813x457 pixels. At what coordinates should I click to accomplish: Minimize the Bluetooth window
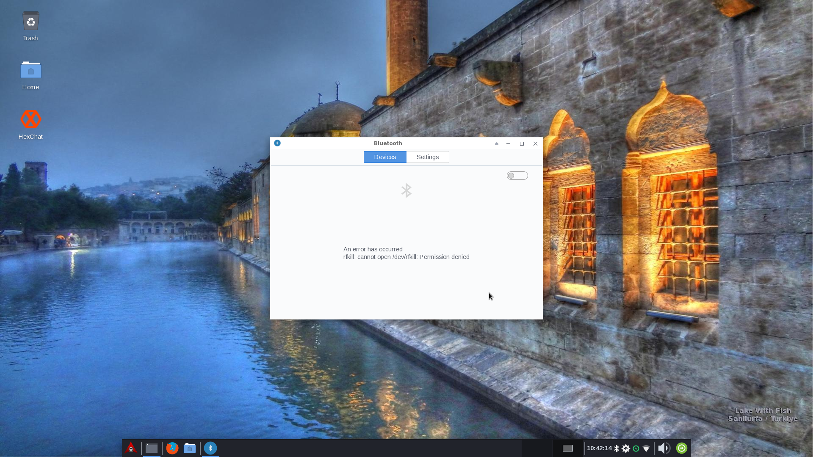pos(509,143)
